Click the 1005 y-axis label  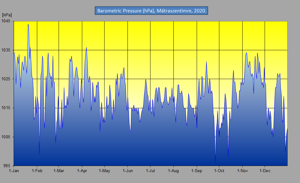tap(7, 137)
